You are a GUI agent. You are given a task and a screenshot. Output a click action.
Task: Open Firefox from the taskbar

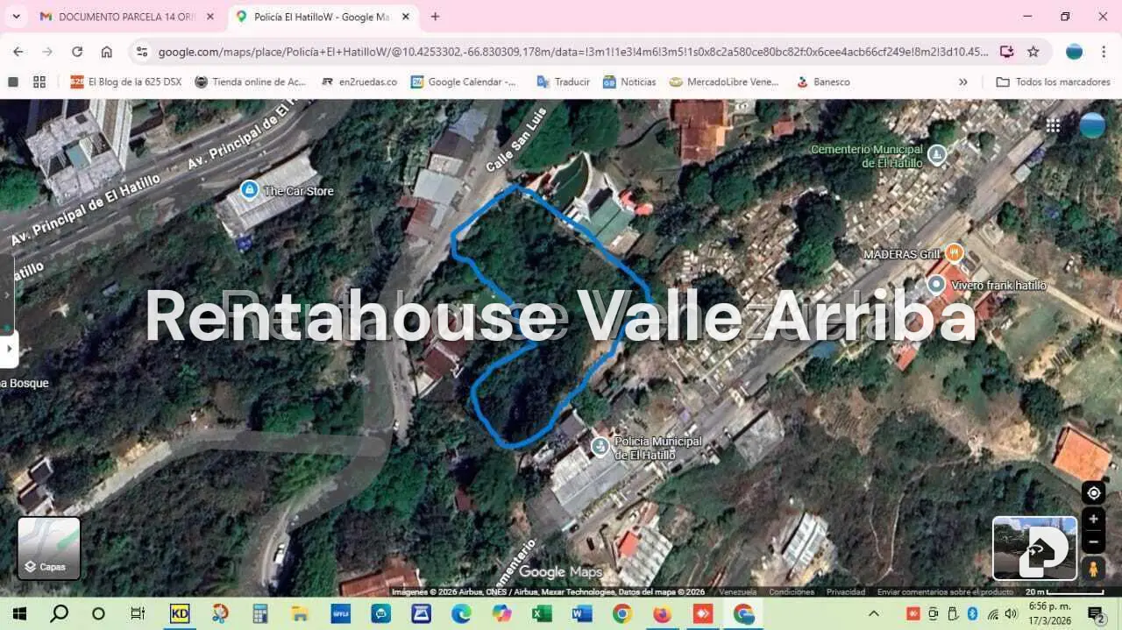tap(662, 613)
